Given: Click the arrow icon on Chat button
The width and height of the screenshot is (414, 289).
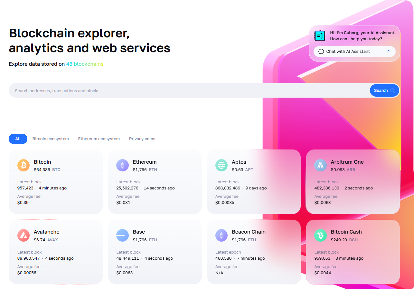Looking at the screenshot, I should coord(388,52).
